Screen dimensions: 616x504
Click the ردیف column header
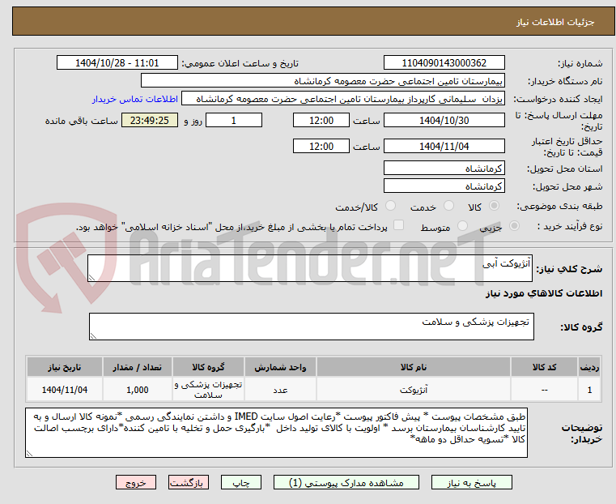coord(589,367)
